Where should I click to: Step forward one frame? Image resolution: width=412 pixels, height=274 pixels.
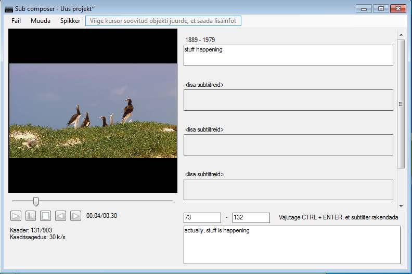(x=76, y=215)
